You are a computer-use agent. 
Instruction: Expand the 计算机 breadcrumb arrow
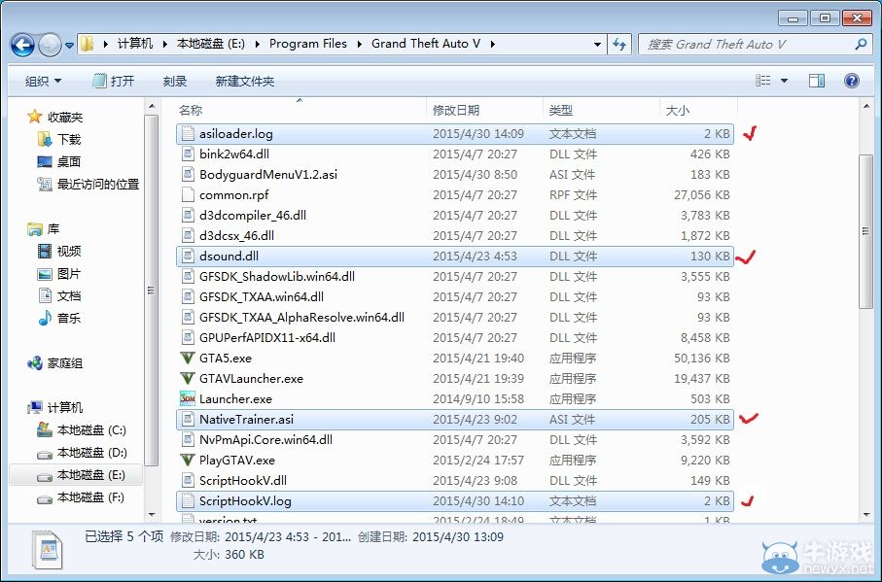(x=164, y=44)
